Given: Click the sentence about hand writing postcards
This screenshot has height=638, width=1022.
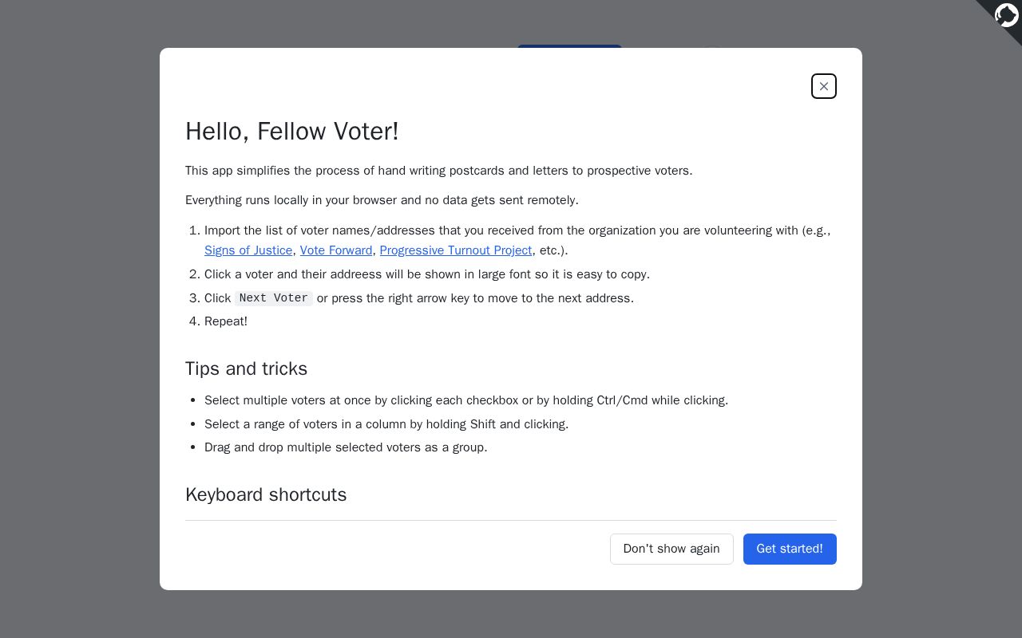Looking at the screenshot, I should [x=439, y=171].
